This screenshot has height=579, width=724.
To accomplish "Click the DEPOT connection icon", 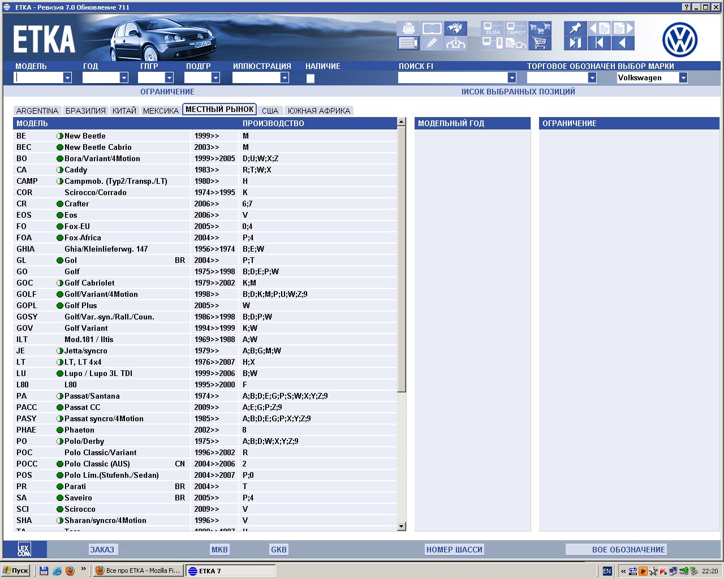I will click(x=516, y=28).
